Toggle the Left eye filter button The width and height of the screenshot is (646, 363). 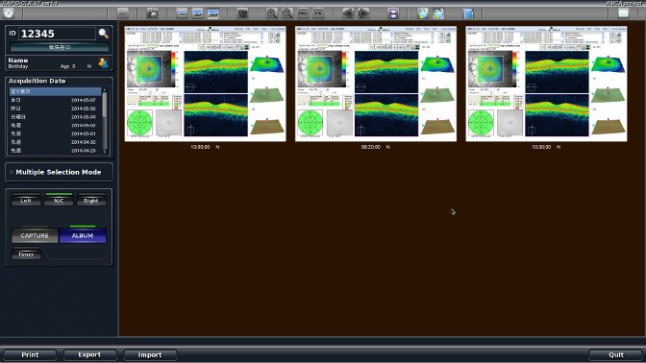26,201
